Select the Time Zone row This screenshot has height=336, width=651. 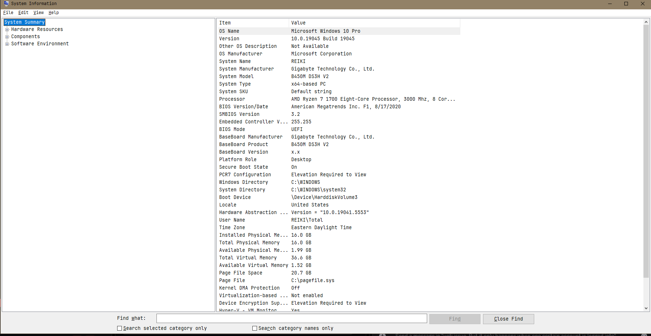[x=338, y=228]
